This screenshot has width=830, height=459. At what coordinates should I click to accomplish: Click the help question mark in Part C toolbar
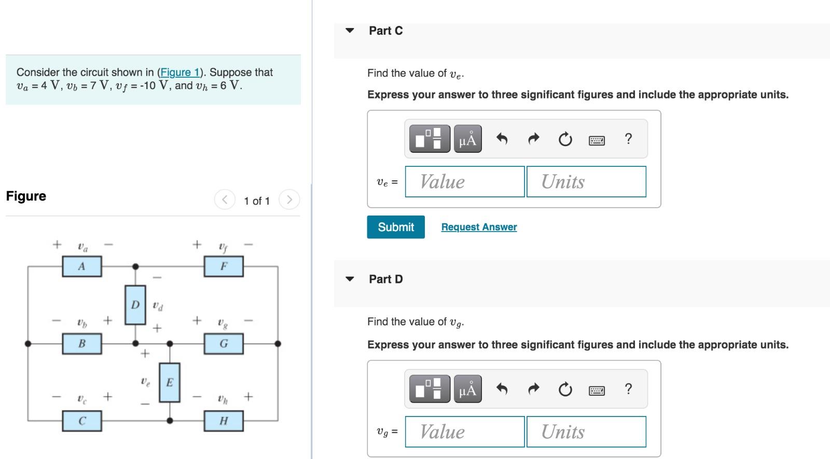[628, 138]
